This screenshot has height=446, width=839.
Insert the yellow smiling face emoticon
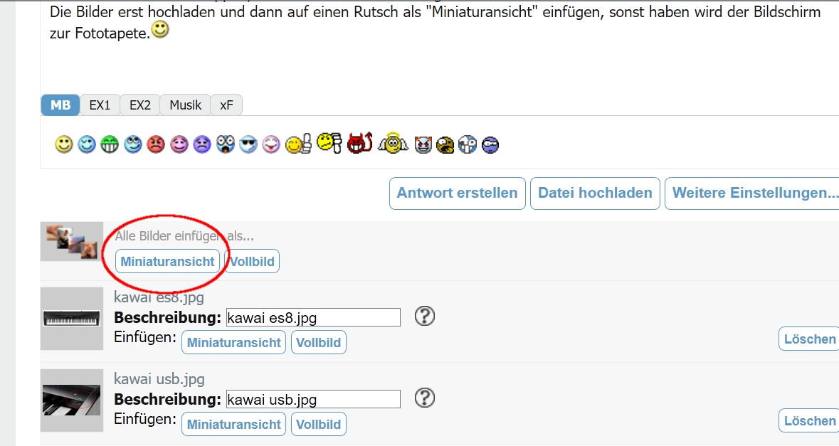click(x=64, y=144)
